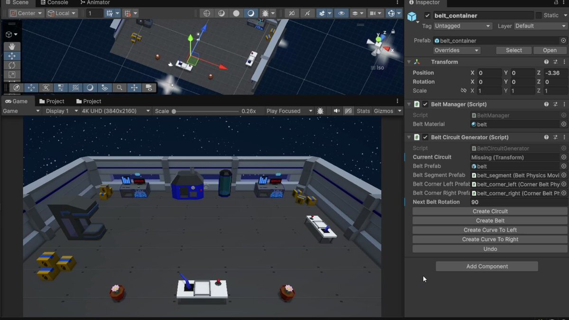Toggle the Static checkbox

539,16
